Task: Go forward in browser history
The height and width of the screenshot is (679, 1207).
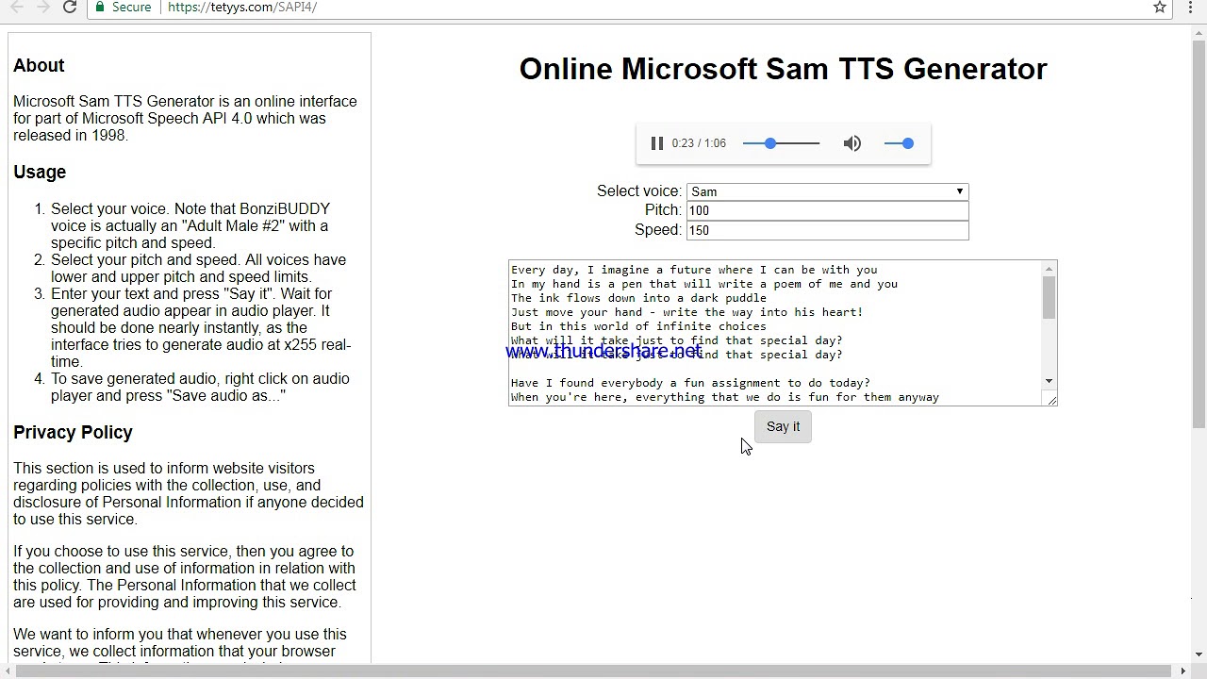Action: click(41, 7)
